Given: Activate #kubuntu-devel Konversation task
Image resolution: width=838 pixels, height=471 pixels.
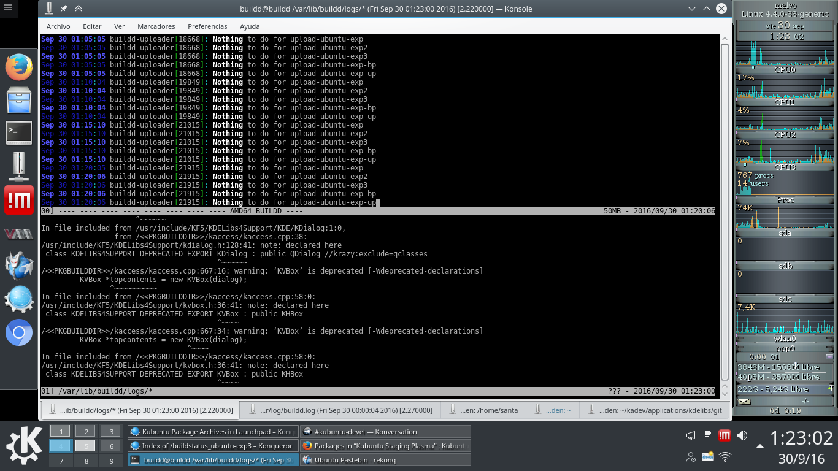Looking at the screenshot, I should (385, 432).
